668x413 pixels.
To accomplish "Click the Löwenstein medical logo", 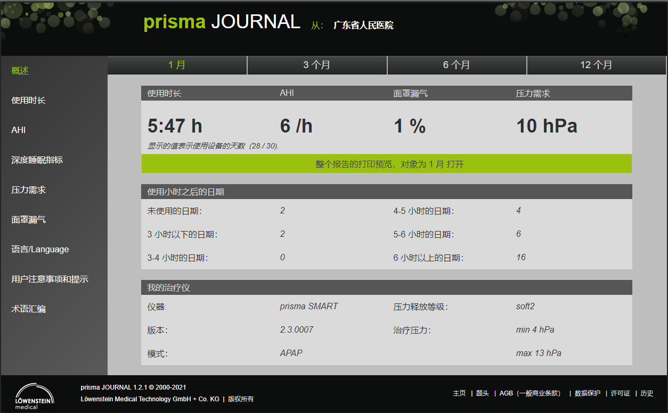I will coord(34,396).
